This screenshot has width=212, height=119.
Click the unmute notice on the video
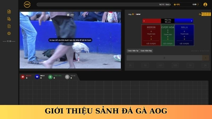point(70,40)
